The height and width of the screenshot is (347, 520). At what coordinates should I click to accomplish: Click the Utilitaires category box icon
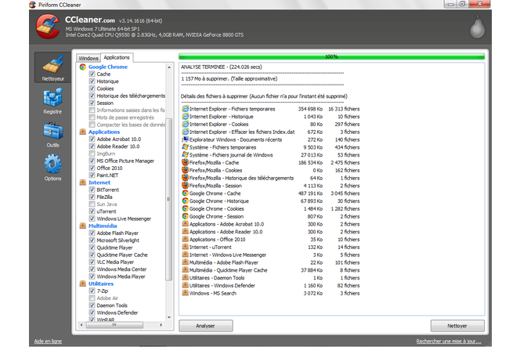(x=83, y=284)
